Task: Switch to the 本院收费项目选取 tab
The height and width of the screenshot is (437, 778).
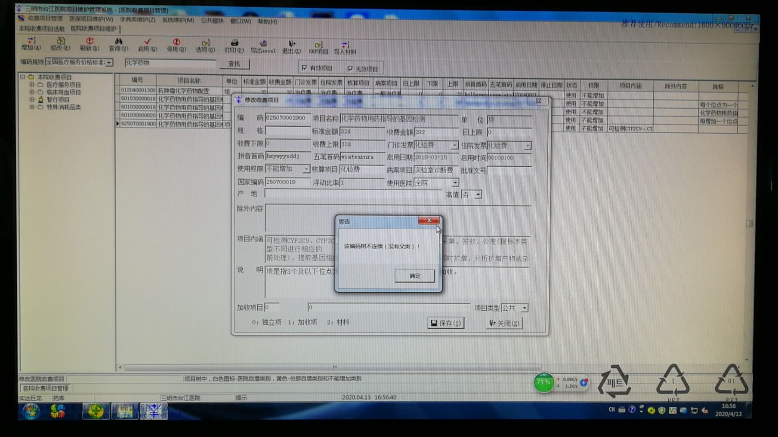Action: (x=42, y=29)
